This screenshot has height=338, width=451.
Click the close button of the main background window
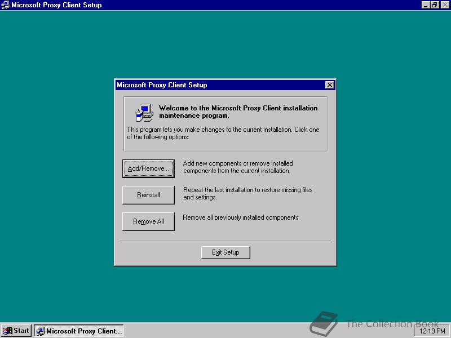pyautogui.click(x=445, y=5)
